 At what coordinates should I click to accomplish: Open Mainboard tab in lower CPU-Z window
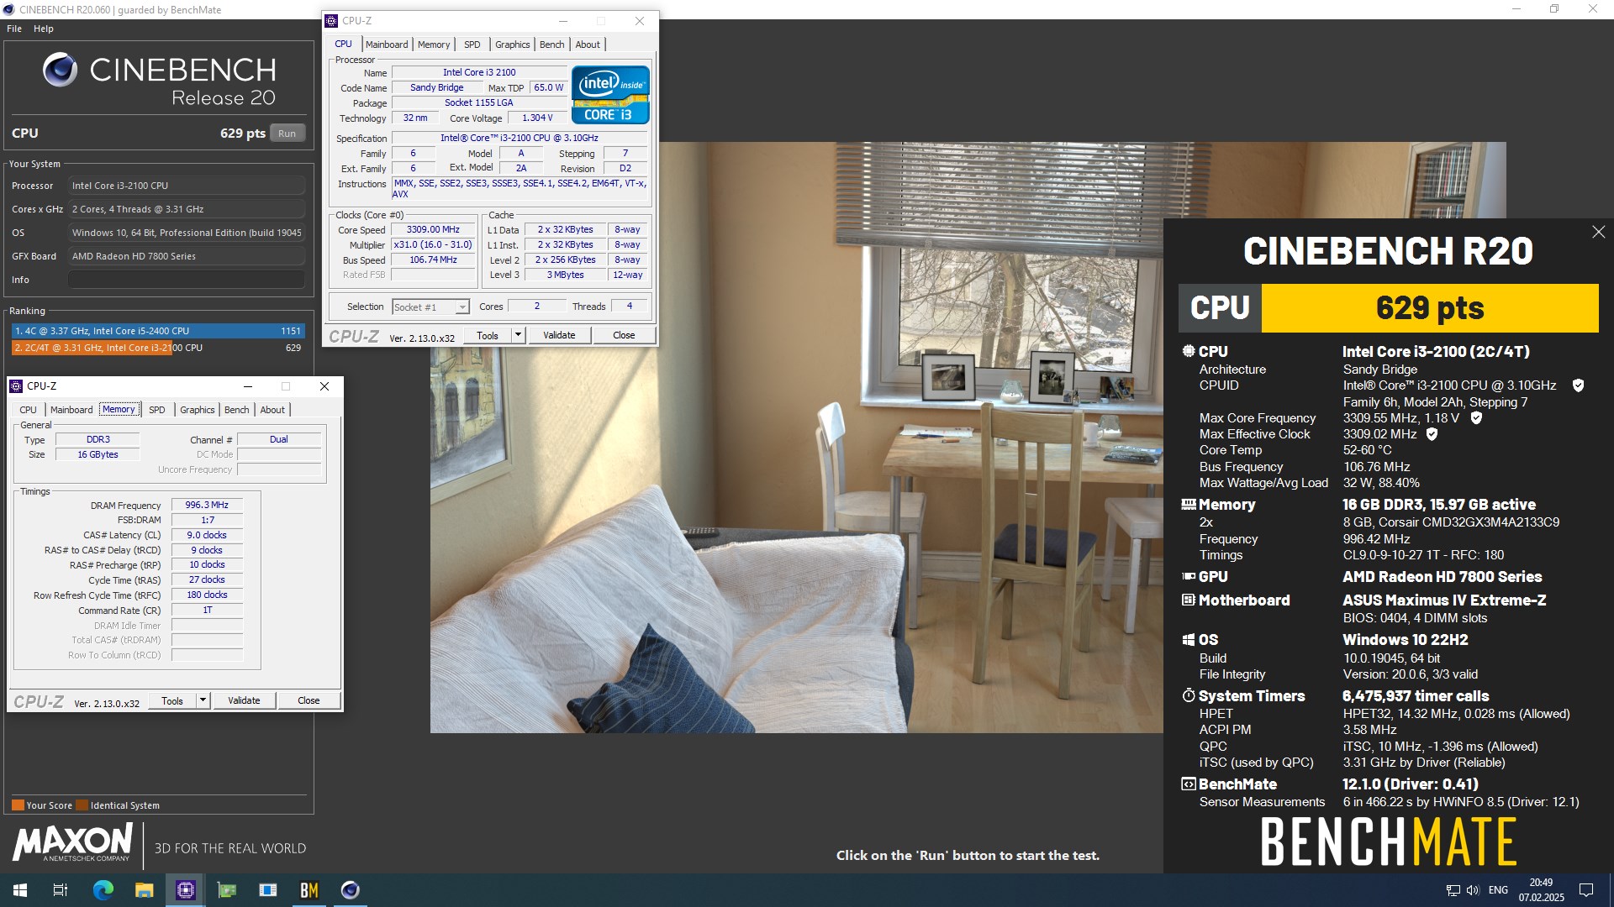click(x=71, y=410)
